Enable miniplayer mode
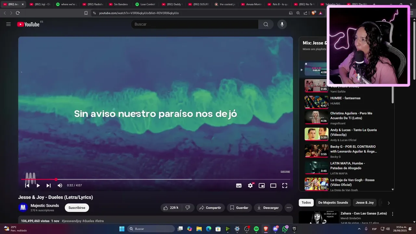This screenshot has height=234, width=416. (262, 186)
